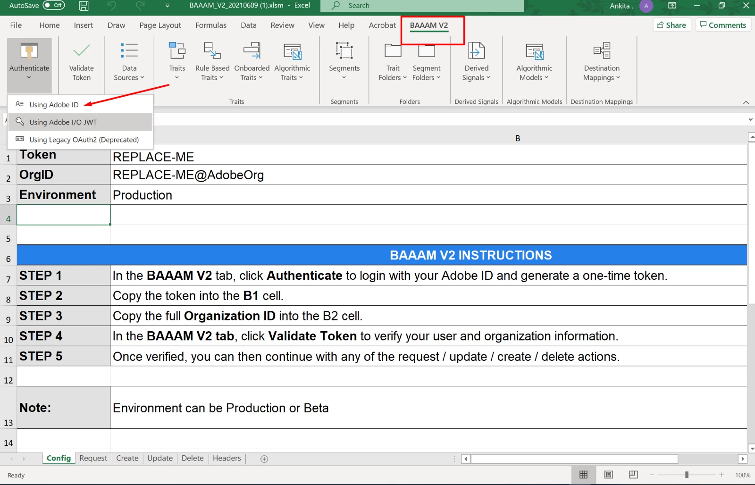The height and width of the screenshot is (485, 755).
Task: Click the vertical scroll down arrow
Action: [751, 449]
